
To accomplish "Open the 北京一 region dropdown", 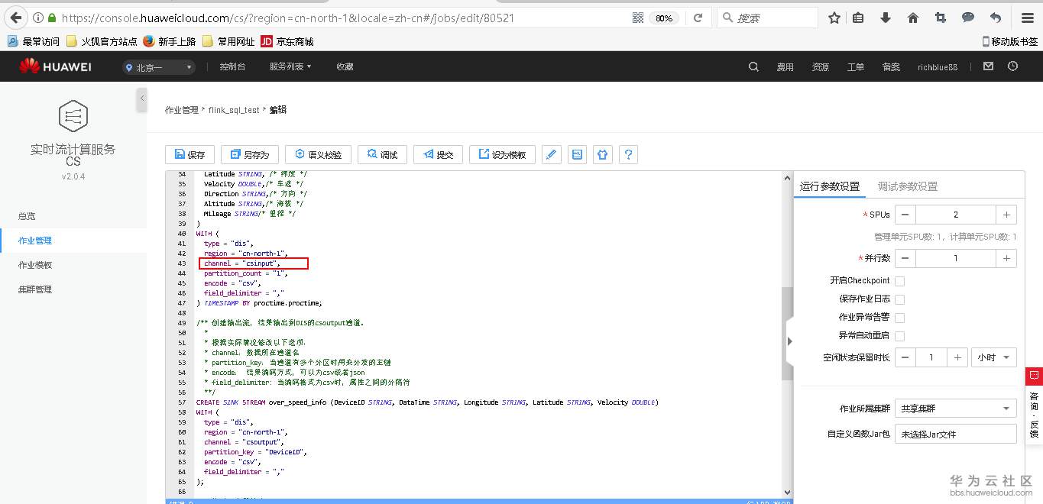I will [x=159, y=67].
